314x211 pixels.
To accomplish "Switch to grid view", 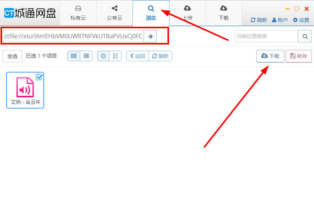I will coord(74,56).
